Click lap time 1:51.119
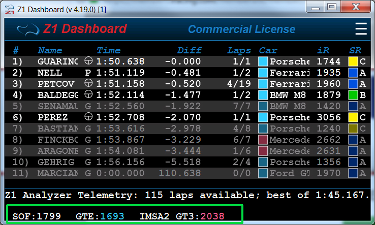This screenshot has width=375, height=225. pyautogui.click(x=120, y=73)
